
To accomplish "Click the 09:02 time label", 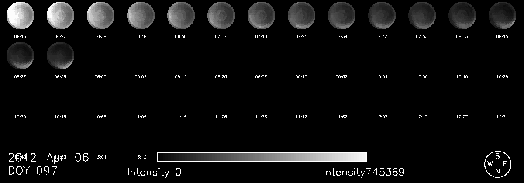I will (x=141, y=77).
